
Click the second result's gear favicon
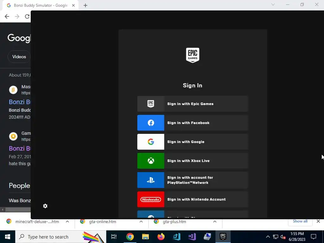(13, 136)
